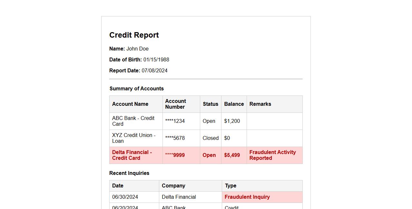Screen dimensions: 412x209
Task: Click the report date 07/08/2024
Action: click(x=154, y=71)
